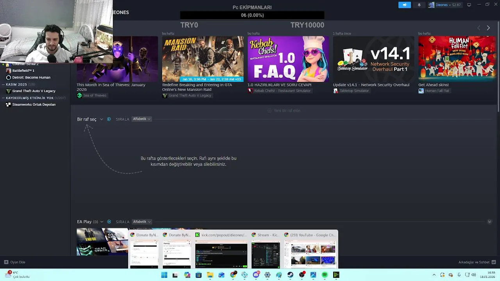Go to next news carousel page
500x281 pixels.
[488, 28]
